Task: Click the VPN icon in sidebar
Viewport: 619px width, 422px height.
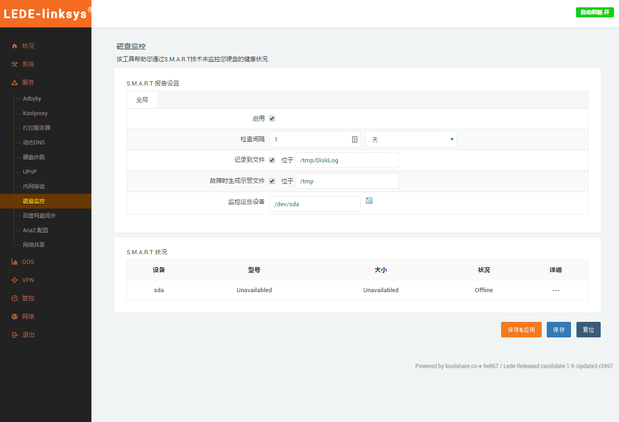Action: [x=15, y=280]
